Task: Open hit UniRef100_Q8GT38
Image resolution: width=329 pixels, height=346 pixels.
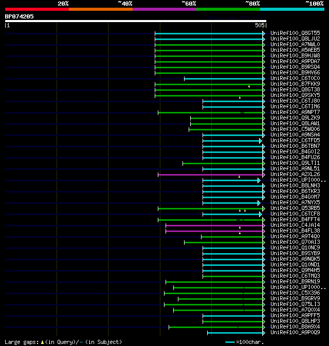Action: [x=295, y=90]
